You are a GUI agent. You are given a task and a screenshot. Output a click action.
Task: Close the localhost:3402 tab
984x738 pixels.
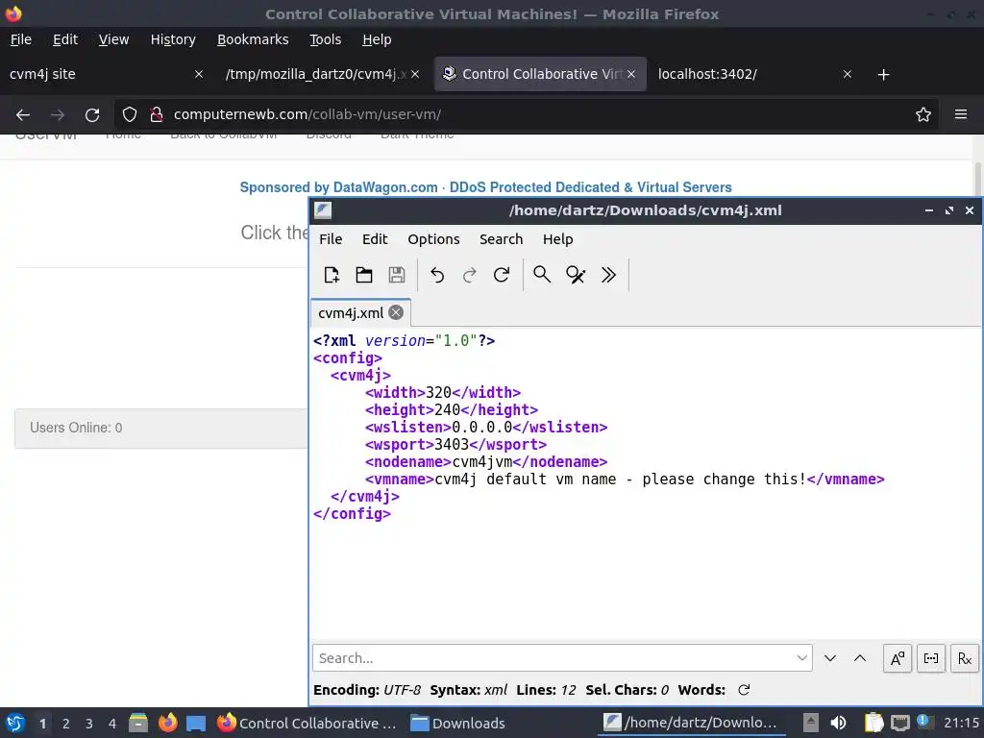[x=848, y=74]
